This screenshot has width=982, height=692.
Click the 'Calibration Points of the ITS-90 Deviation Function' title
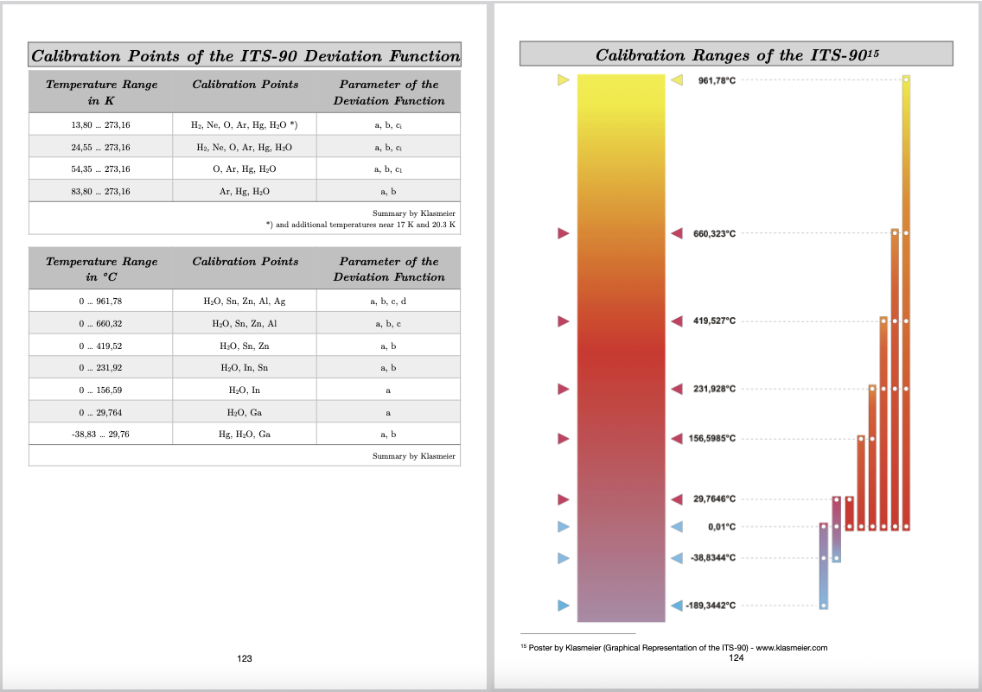pyautogui.click(x=245, y=56)
